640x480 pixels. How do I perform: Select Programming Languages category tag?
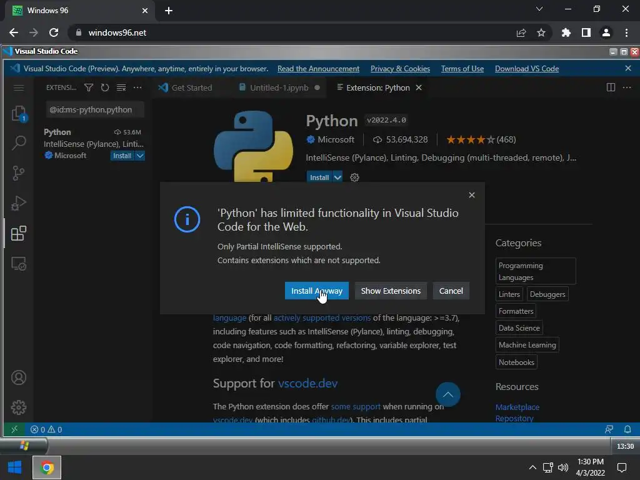point(536,271)
